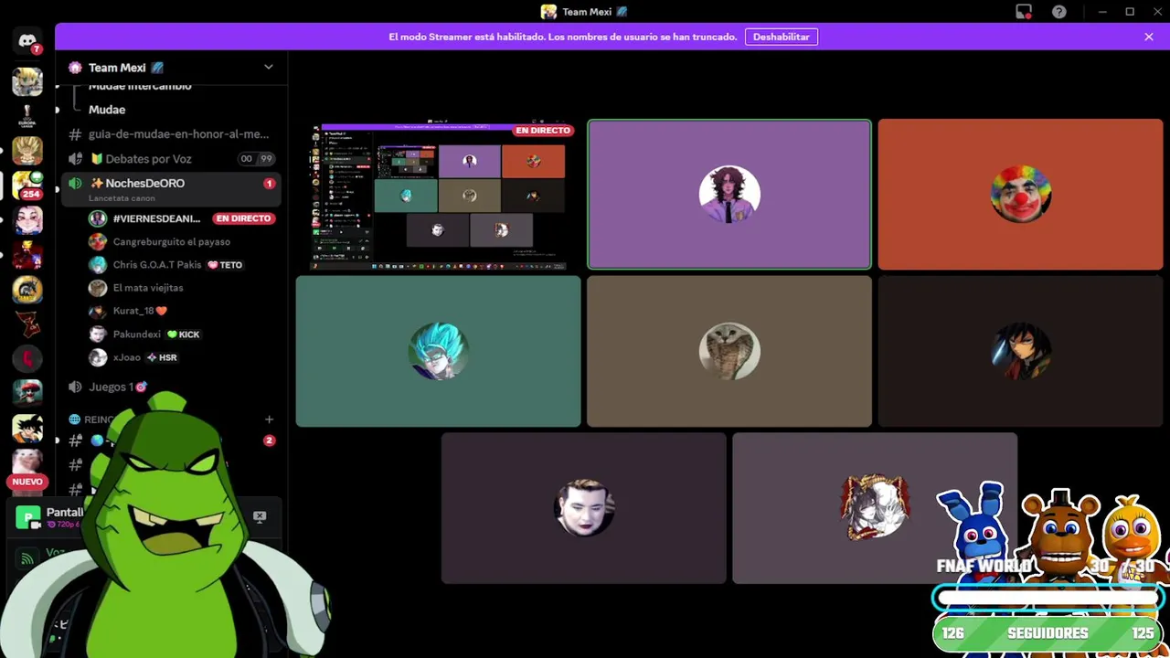
Task: Click the green Pantalla stream app icon
Action: coord(28,517)
